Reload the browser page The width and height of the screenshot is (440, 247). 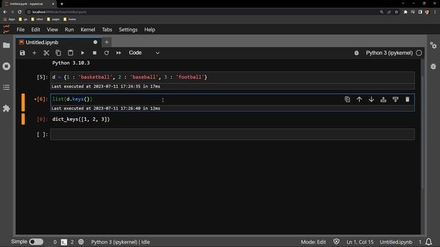[20, 12]
